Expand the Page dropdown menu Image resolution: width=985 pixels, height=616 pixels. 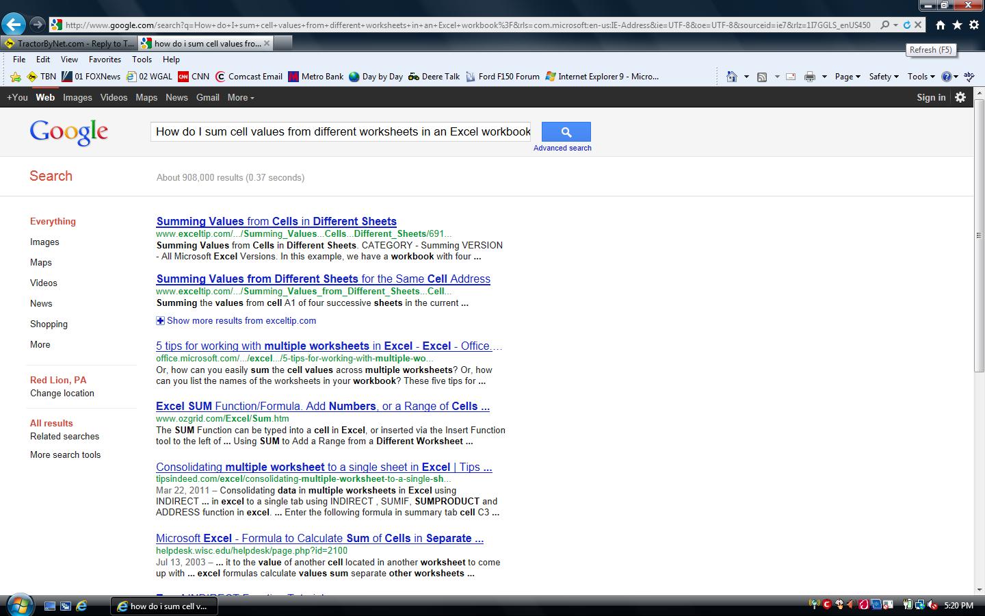(848, 77)
